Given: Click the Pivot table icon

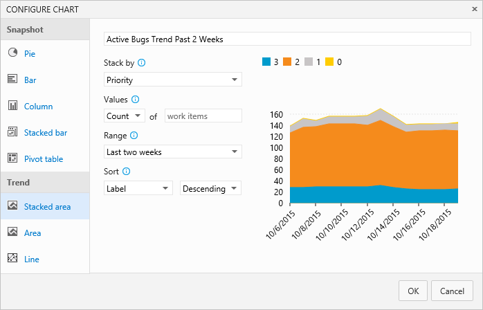Looking at the screenshot, I should tap(12, 158).
